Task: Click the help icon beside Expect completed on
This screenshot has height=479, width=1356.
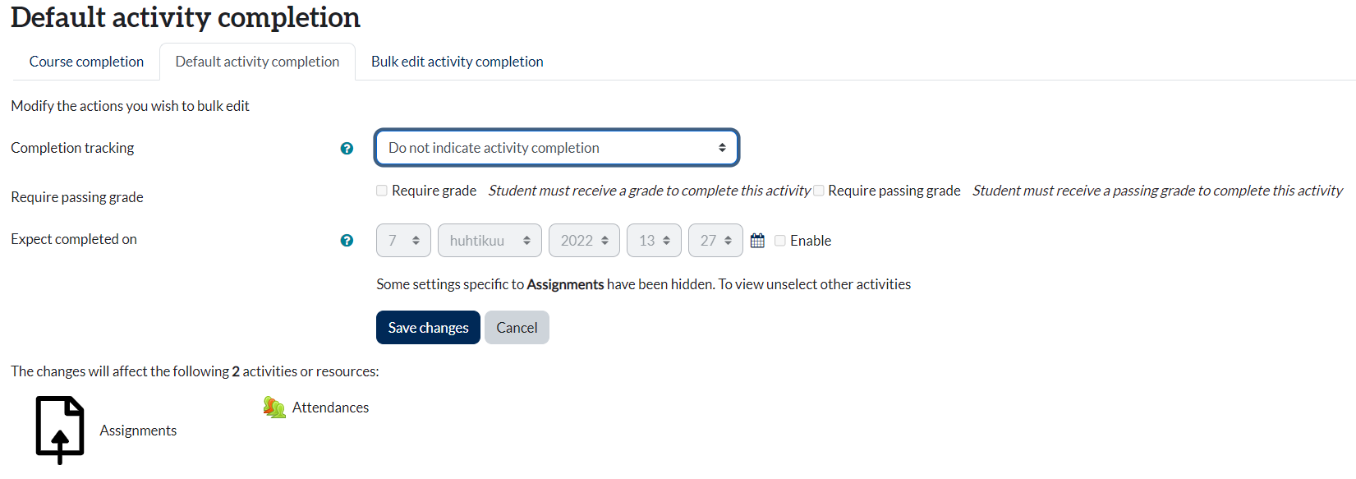Action: [347, 241]
